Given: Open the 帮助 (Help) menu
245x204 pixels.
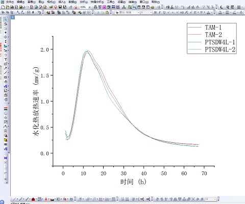Looking at the screenshot, I should (x=156, y=2).
